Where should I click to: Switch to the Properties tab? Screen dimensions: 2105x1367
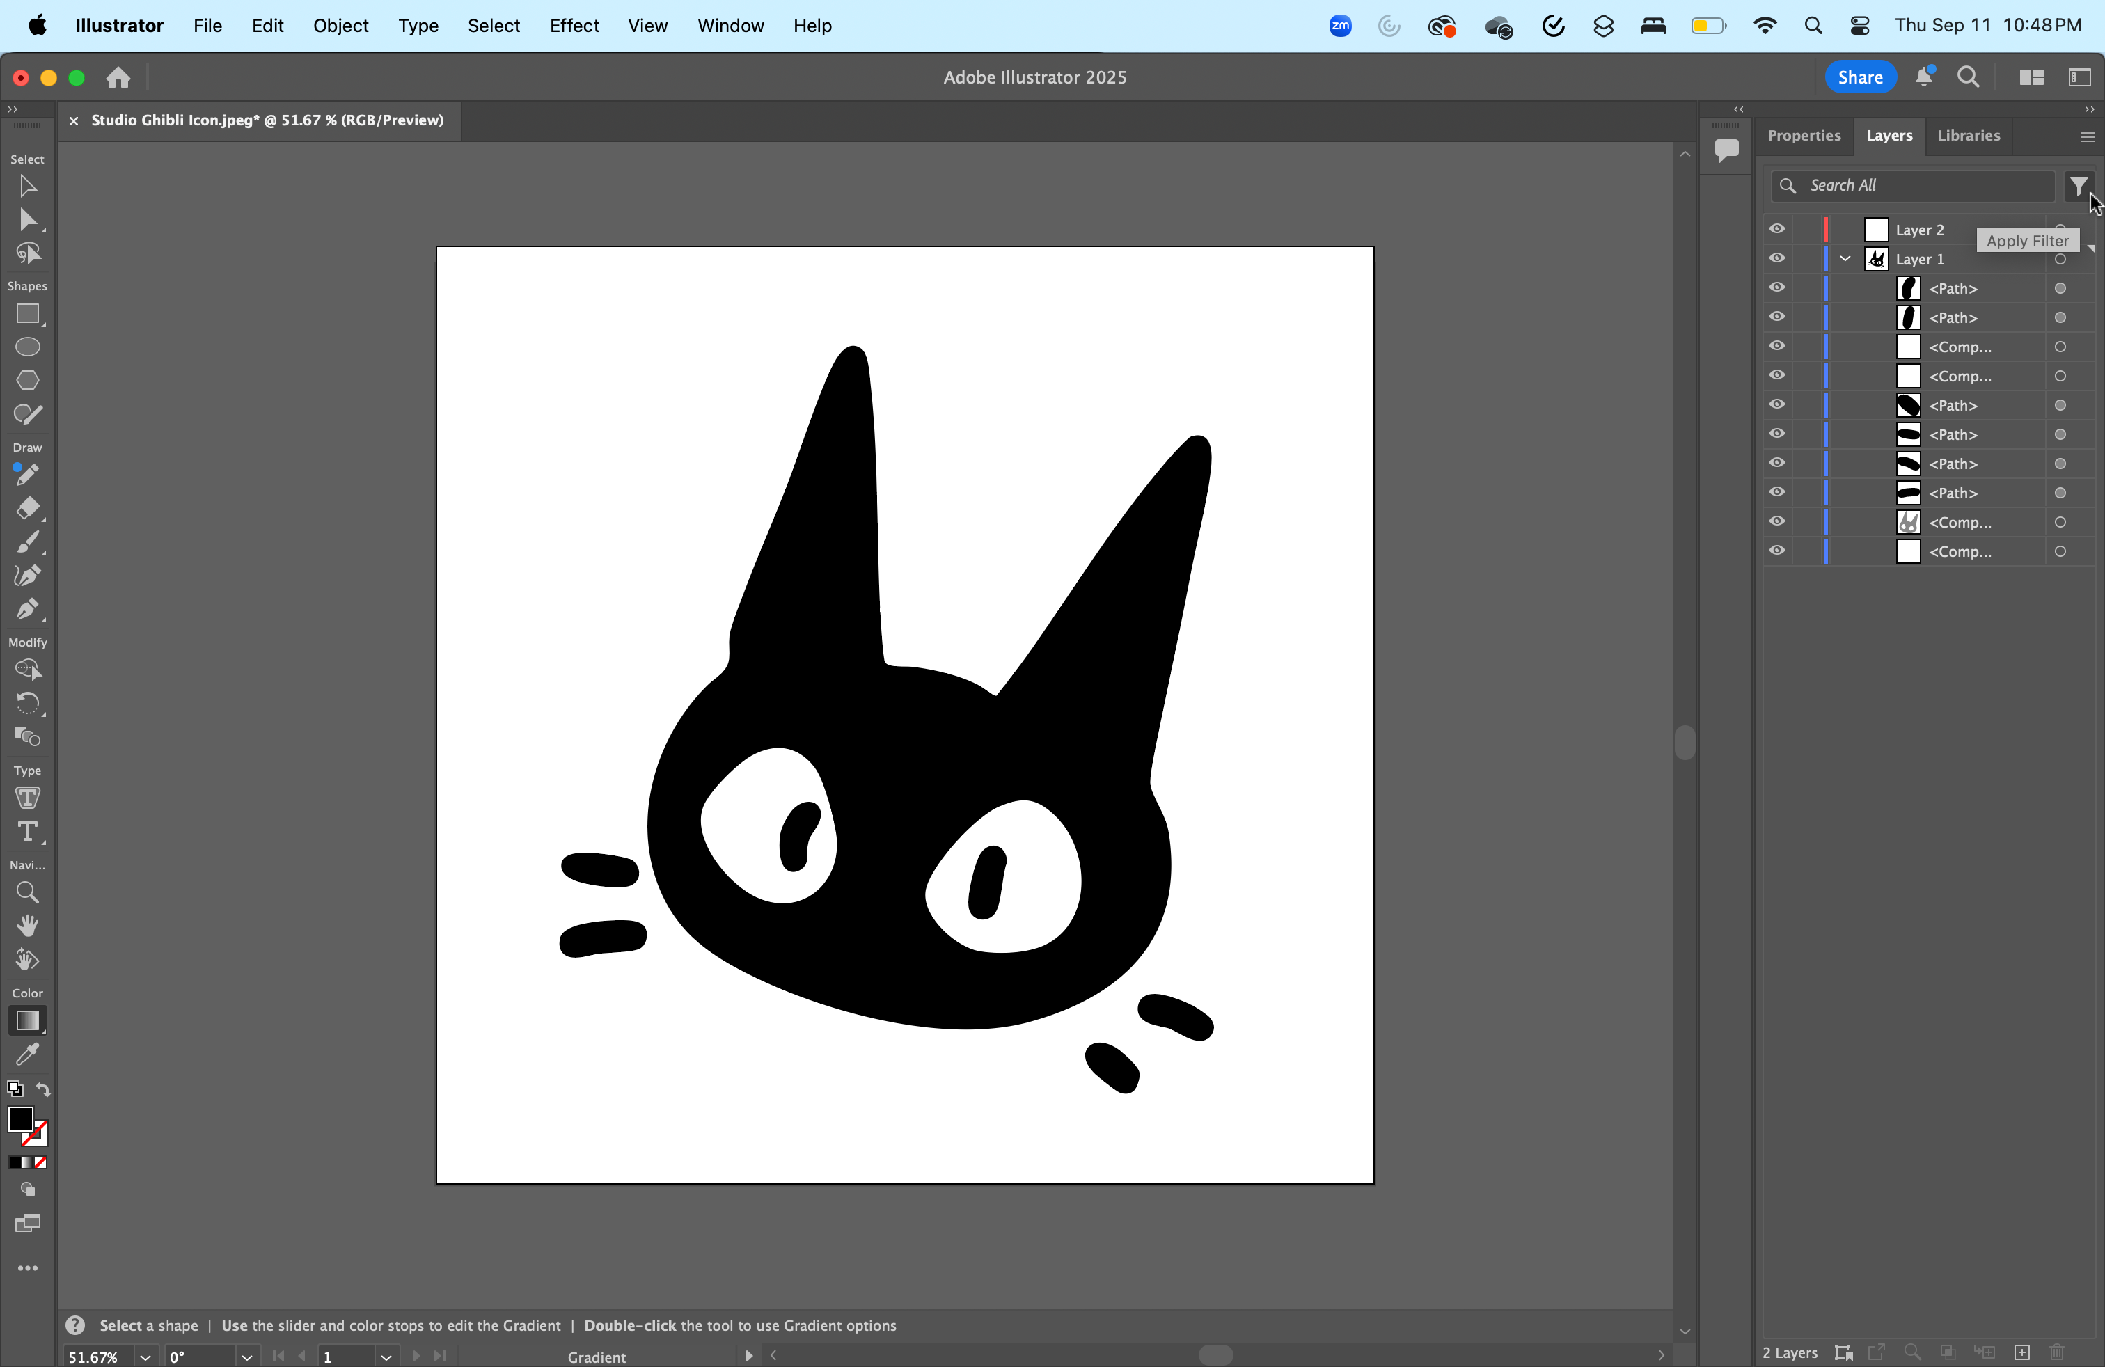[x=1804, y=135]
